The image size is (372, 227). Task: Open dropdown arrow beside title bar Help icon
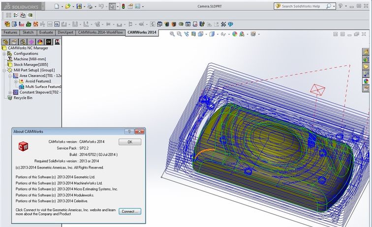tap(345, 6)
